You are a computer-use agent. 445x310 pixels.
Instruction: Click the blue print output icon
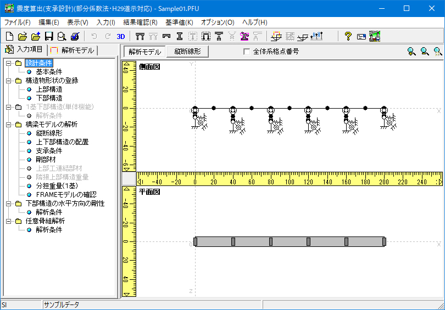pyautogui.click(x=75, y=36)
